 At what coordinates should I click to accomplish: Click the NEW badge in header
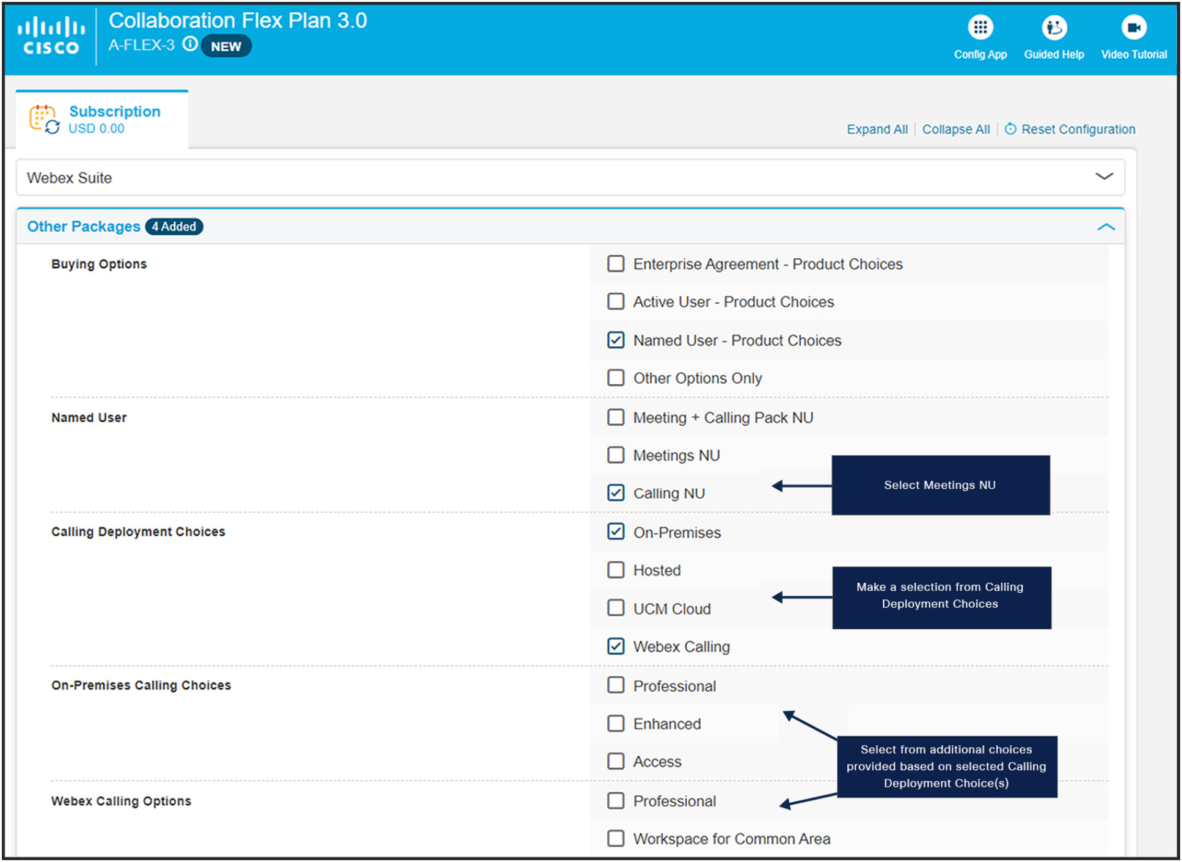click(x=226, y=46)
